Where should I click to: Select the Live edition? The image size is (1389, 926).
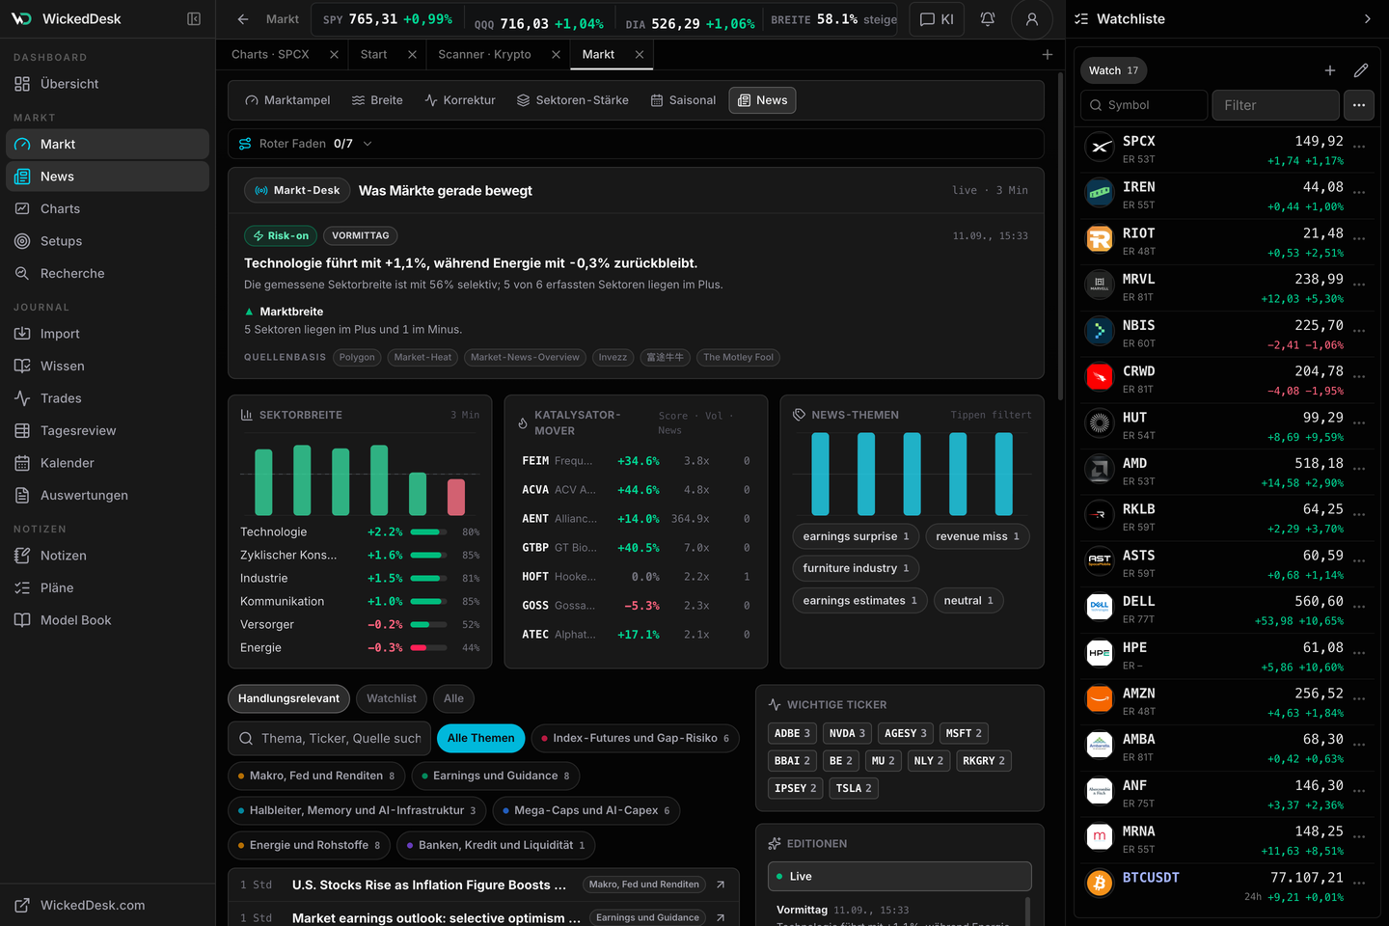899,877
